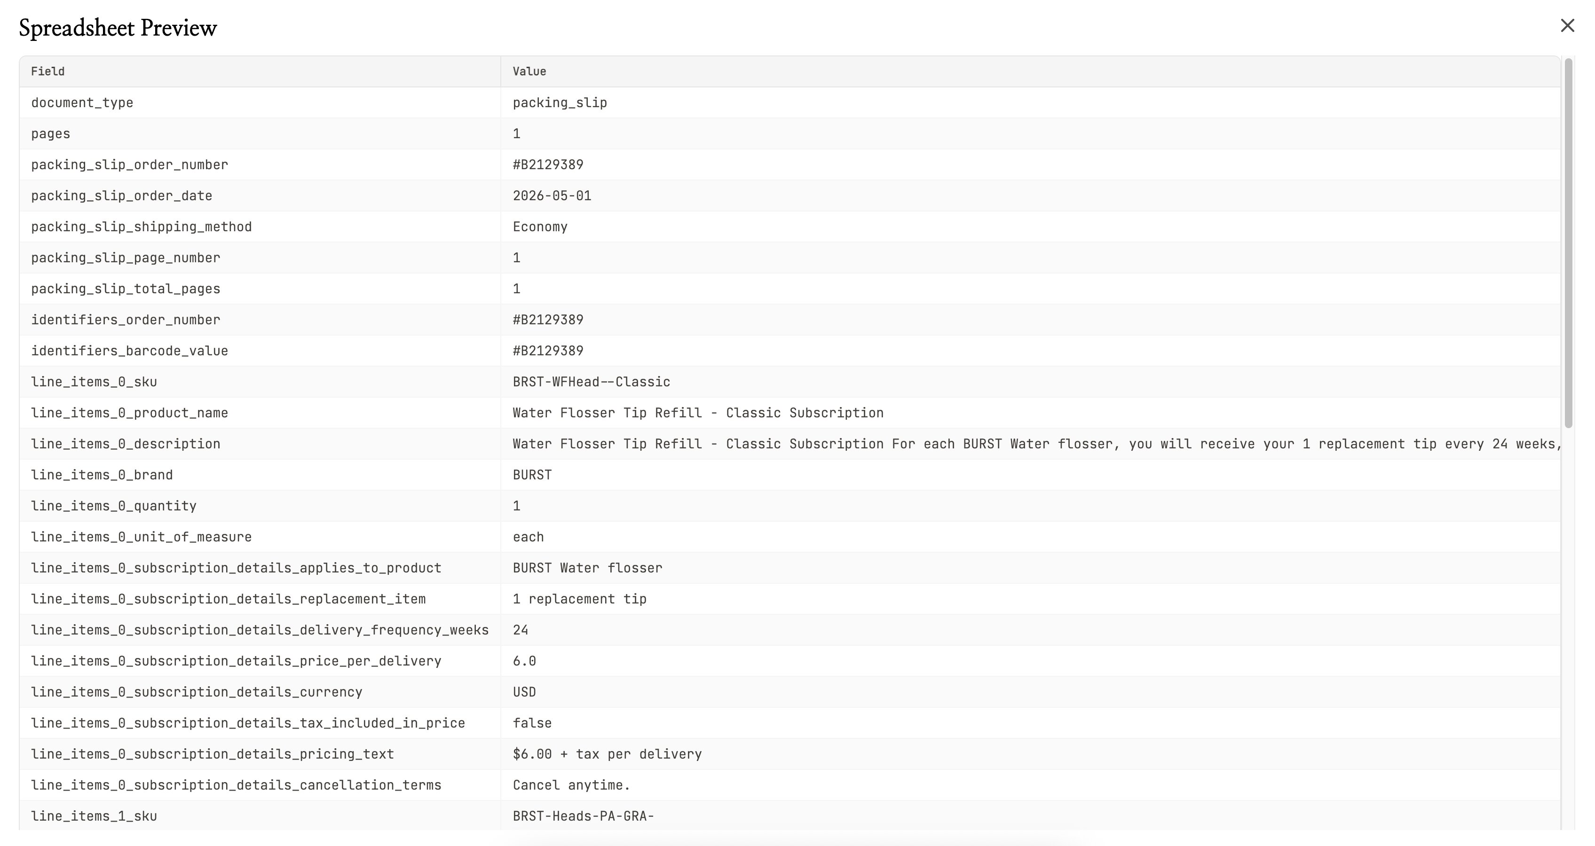
Task: Click the packing_slip_order_number field cell
Action: (260, 164)
